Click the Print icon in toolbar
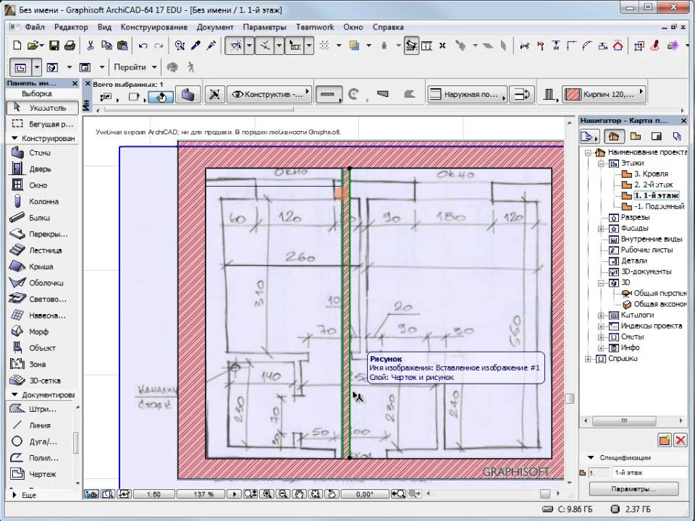This screenshot has height=521, width=695. pos(69,46)
